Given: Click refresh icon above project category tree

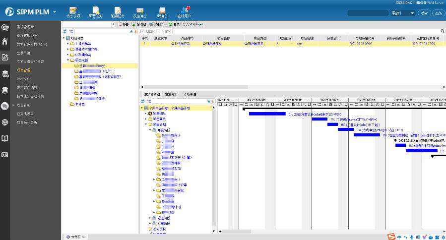Looking at the screenshot, I should (64, 31).
